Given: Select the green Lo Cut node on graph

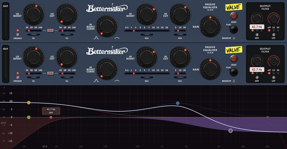Looking at the screenshot, I should tap(29, 117).
